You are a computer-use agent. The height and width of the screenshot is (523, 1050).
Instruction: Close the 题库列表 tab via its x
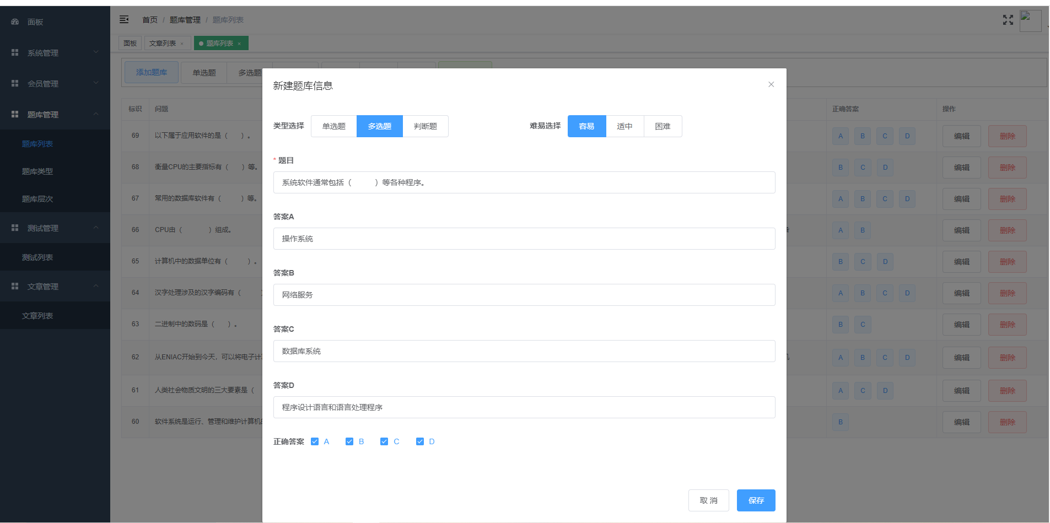coord(239,44)
